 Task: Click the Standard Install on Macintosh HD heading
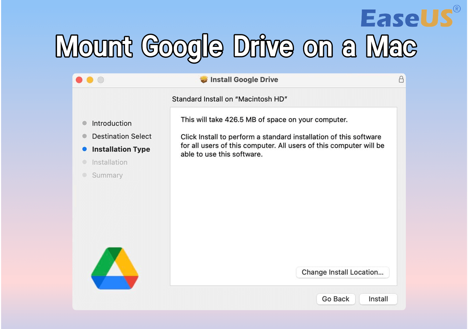pyautogui.click(x=230, y=99)
